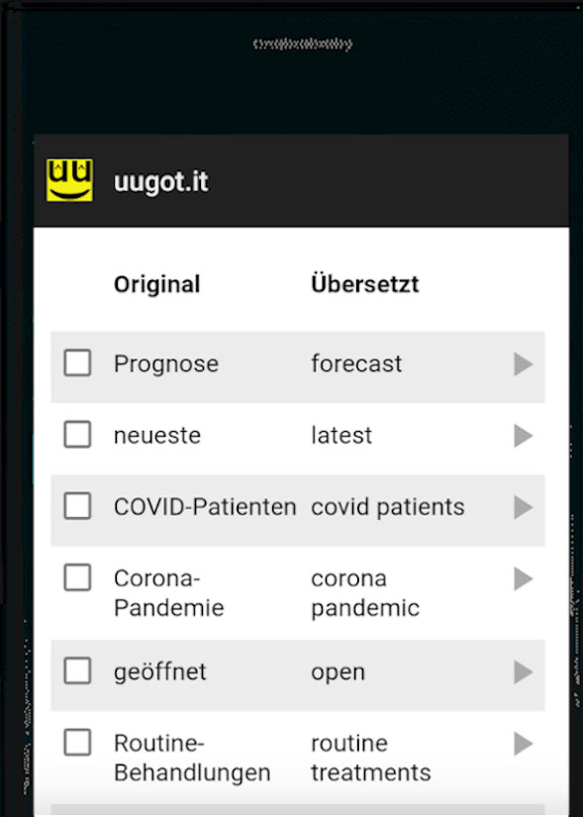Tap the play arrow for "Prognose"
Viewport: 583px width, 817px height.
coord(524,363)
